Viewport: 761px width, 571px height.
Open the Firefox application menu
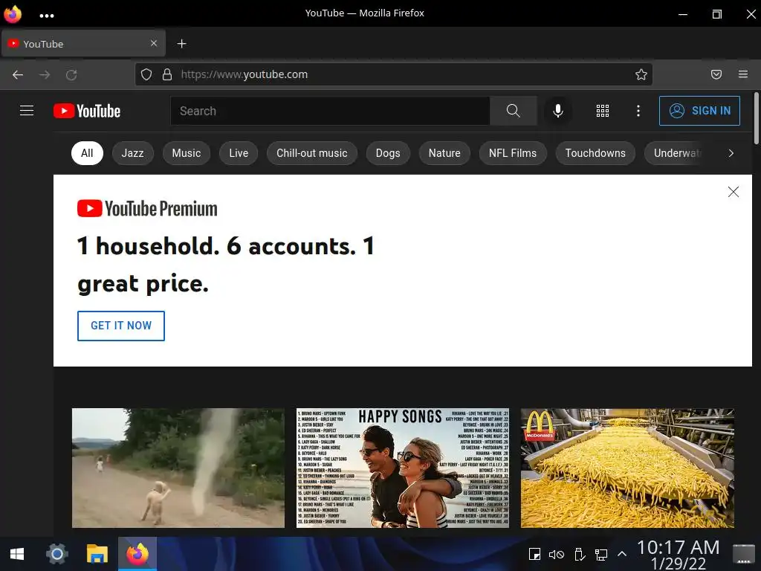[x=742, y=74]
